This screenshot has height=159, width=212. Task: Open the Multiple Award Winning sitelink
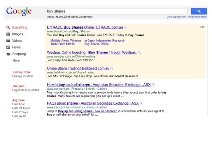coord(65,41)
